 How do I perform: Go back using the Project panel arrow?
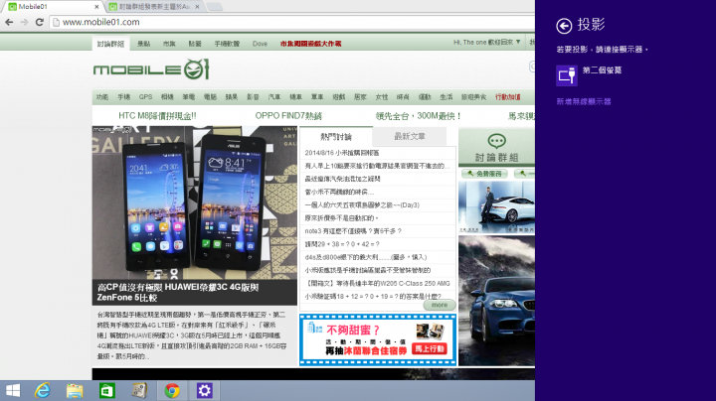[x=564, y=26]
